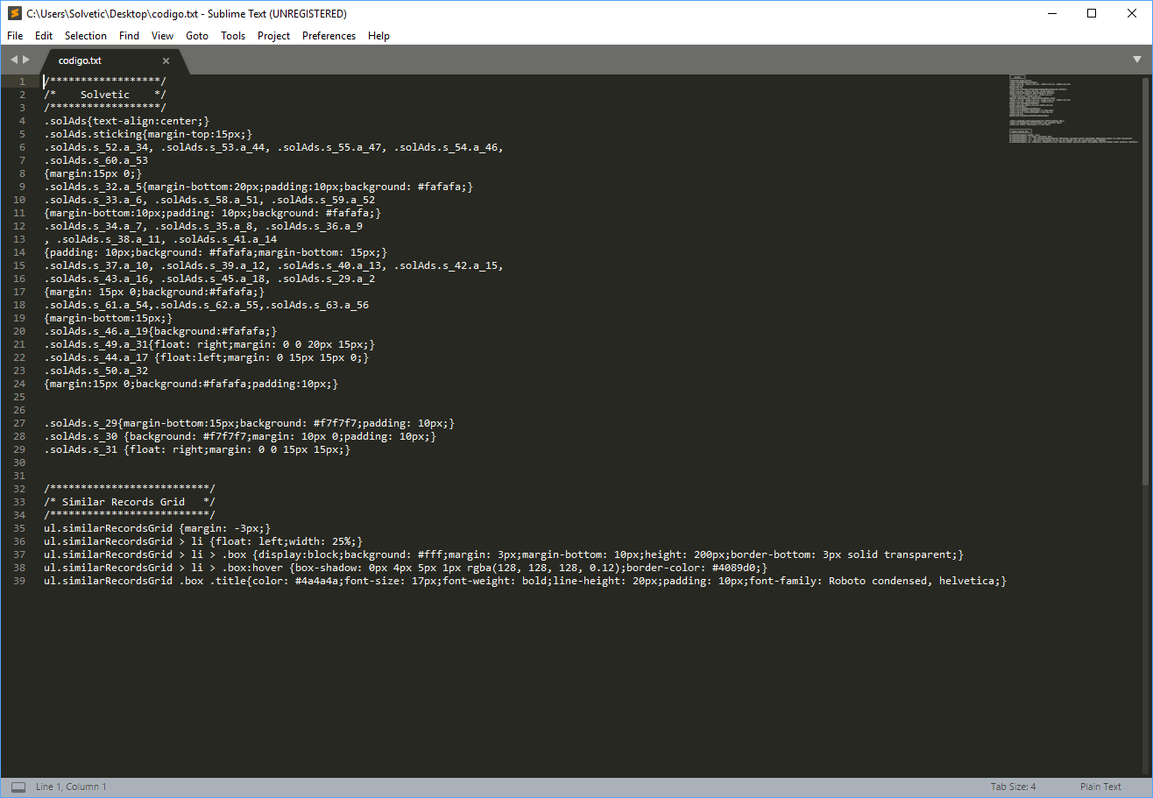Viewport: 1153px width, 798px height.
Task: Click the .solAds.s_31 float right line
Action: (x=197, y=449)
